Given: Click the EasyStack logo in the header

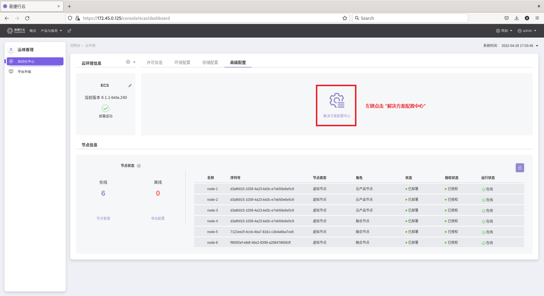Looking at the screenshot, I should (16, 31).
